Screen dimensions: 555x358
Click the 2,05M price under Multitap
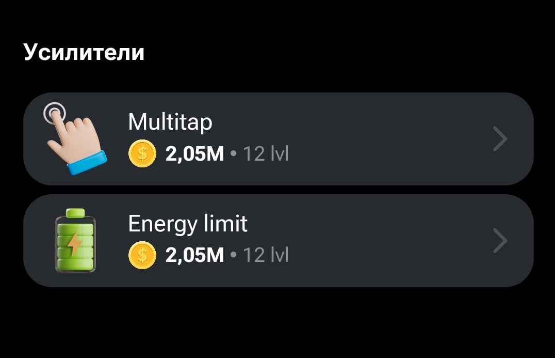click(194, 154)
